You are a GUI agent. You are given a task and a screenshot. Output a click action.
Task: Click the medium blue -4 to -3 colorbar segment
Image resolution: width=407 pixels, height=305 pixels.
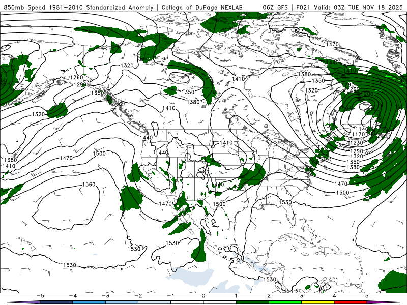pyautogui.click(x=89, y=302)
